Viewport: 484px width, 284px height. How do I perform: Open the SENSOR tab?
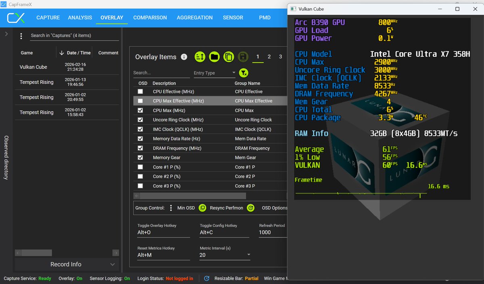coord(233,18)
